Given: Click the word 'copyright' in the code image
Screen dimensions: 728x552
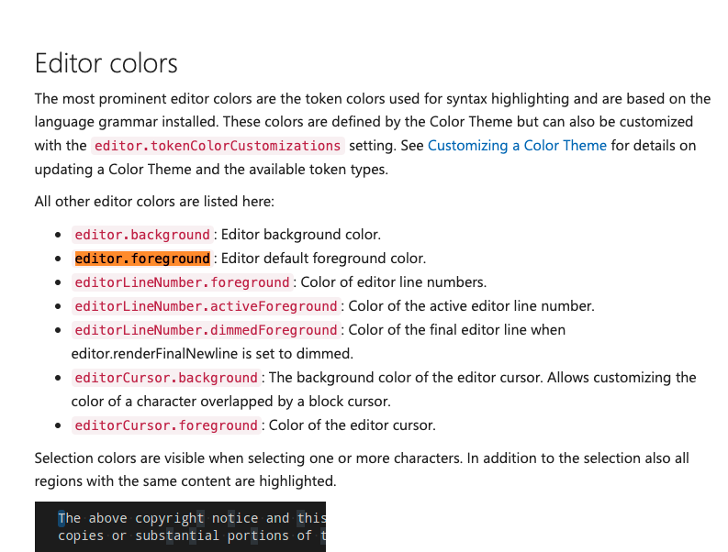Looking at the screenshot, I should point(169,518).
